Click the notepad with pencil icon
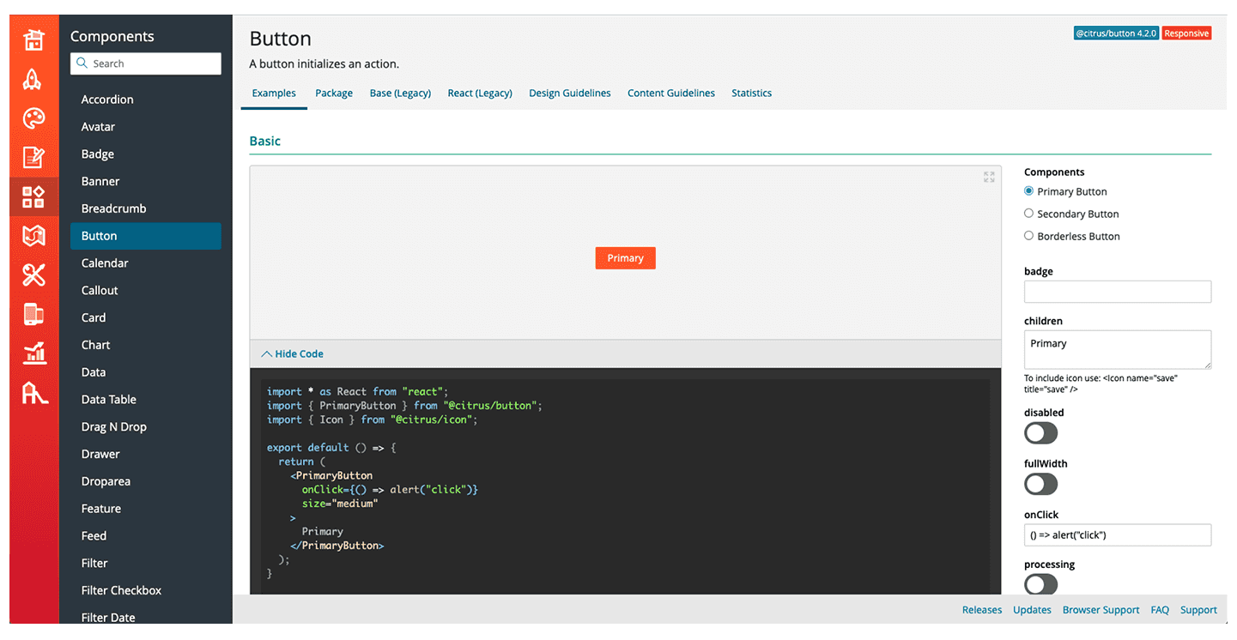This screenshot has width=1237, height=640. click(33, 157)
